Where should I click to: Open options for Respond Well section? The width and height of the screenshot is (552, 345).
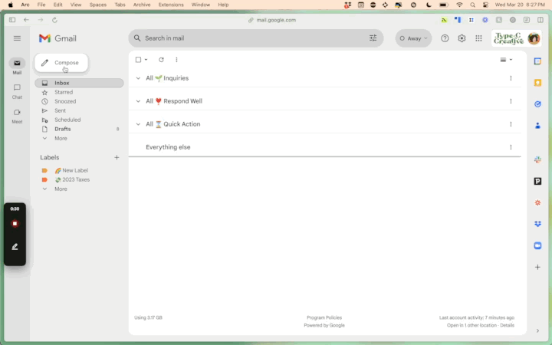pos(511,101)
